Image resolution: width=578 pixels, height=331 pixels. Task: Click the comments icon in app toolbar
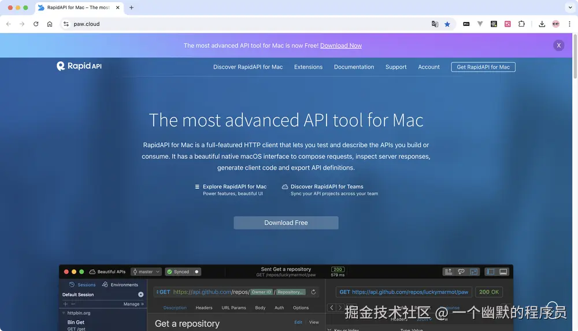[x=461, y=272]
